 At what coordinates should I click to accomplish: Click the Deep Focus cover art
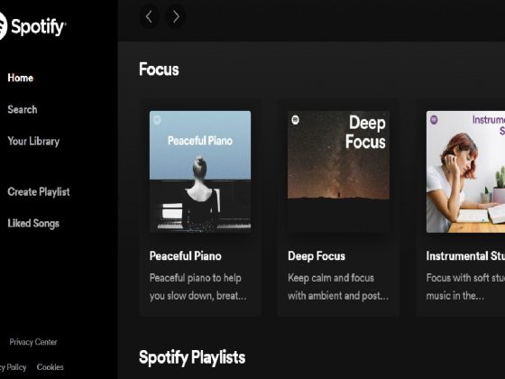338,171
